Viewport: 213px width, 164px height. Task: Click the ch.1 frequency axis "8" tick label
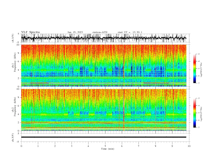19,53
